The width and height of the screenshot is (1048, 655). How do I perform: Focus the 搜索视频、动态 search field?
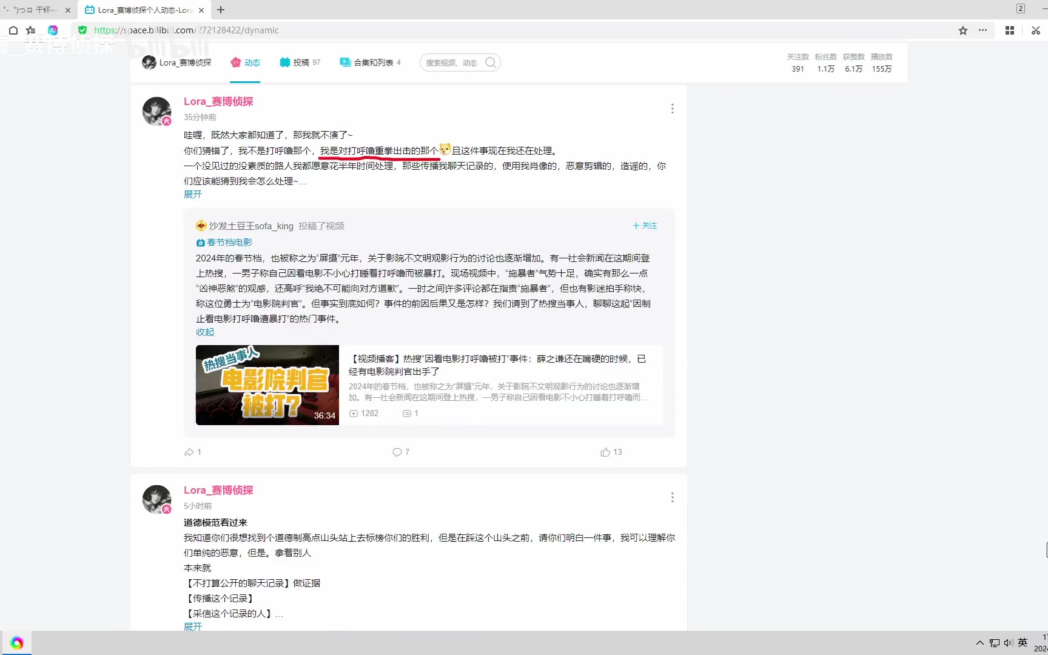[x=452, y=62]
